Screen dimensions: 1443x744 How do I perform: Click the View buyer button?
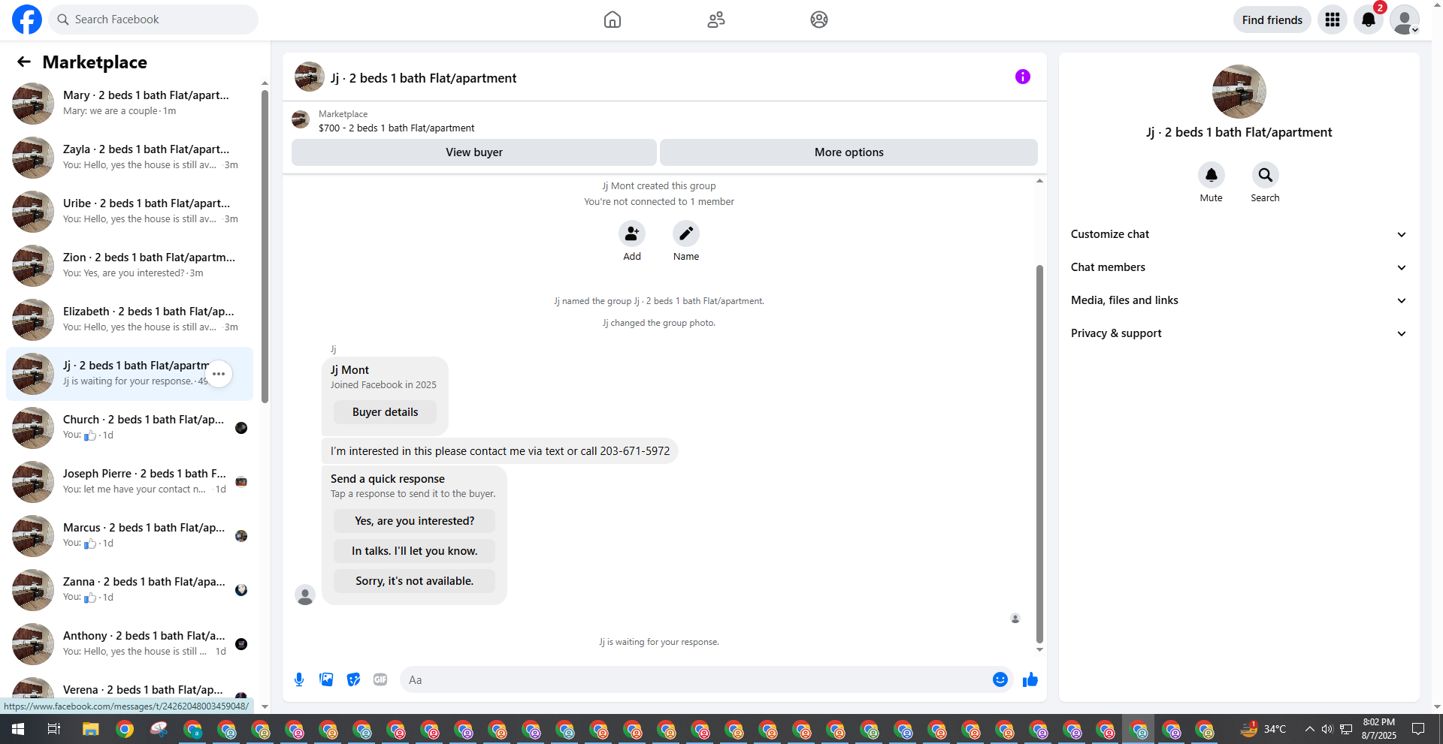[x=474, y=152]
